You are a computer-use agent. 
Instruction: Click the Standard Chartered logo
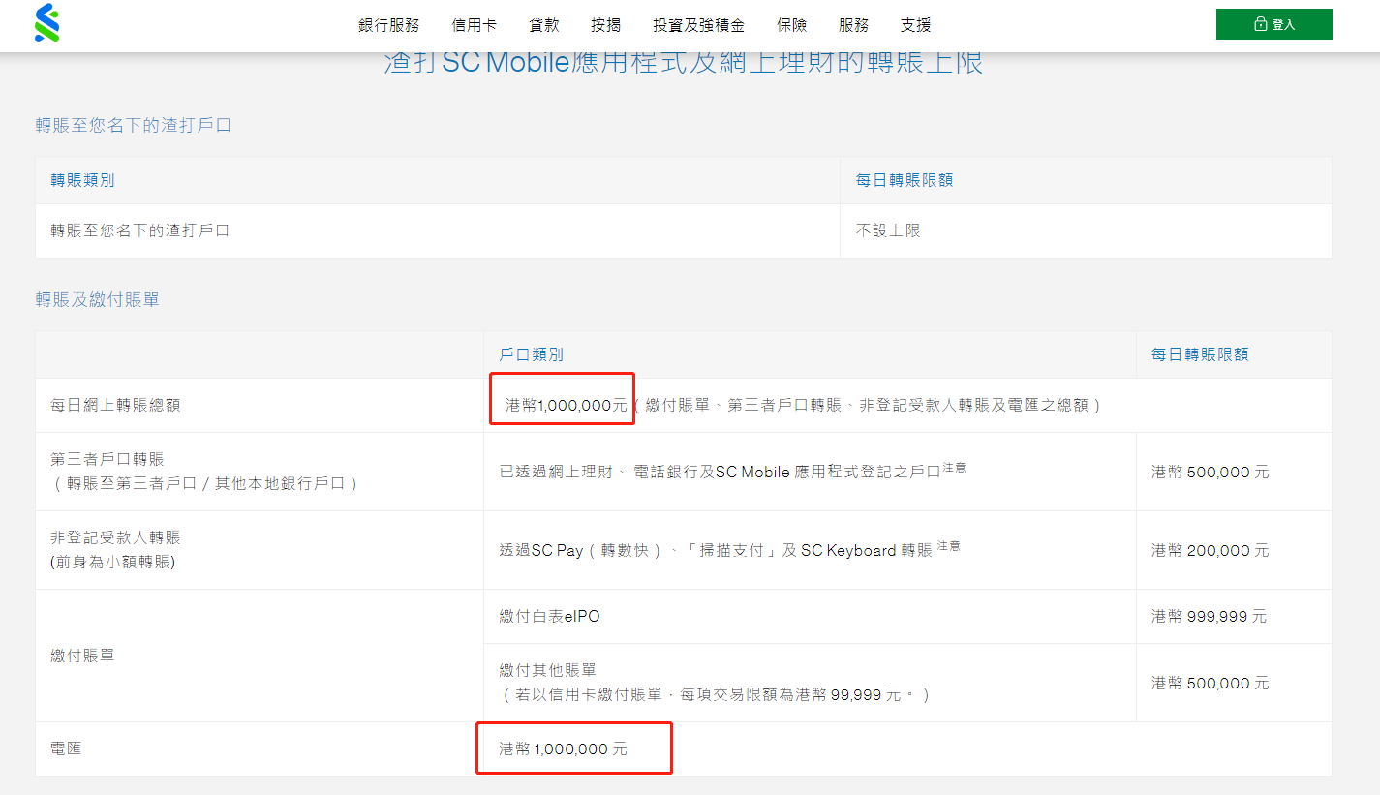tap(46, 23)
